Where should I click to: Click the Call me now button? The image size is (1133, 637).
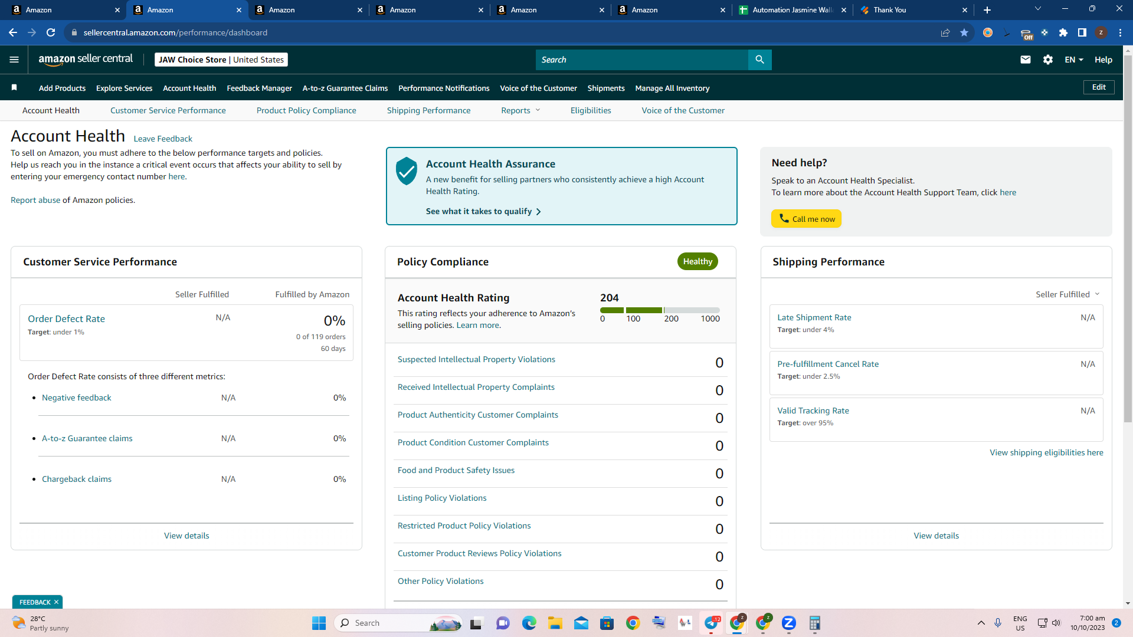(x=806, y=219)
